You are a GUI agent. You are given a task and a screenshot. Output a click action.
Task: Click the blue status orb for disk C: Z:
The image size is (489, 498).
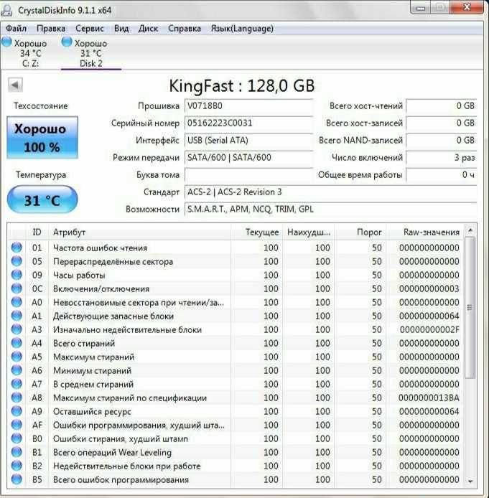(x=6, y=42)
